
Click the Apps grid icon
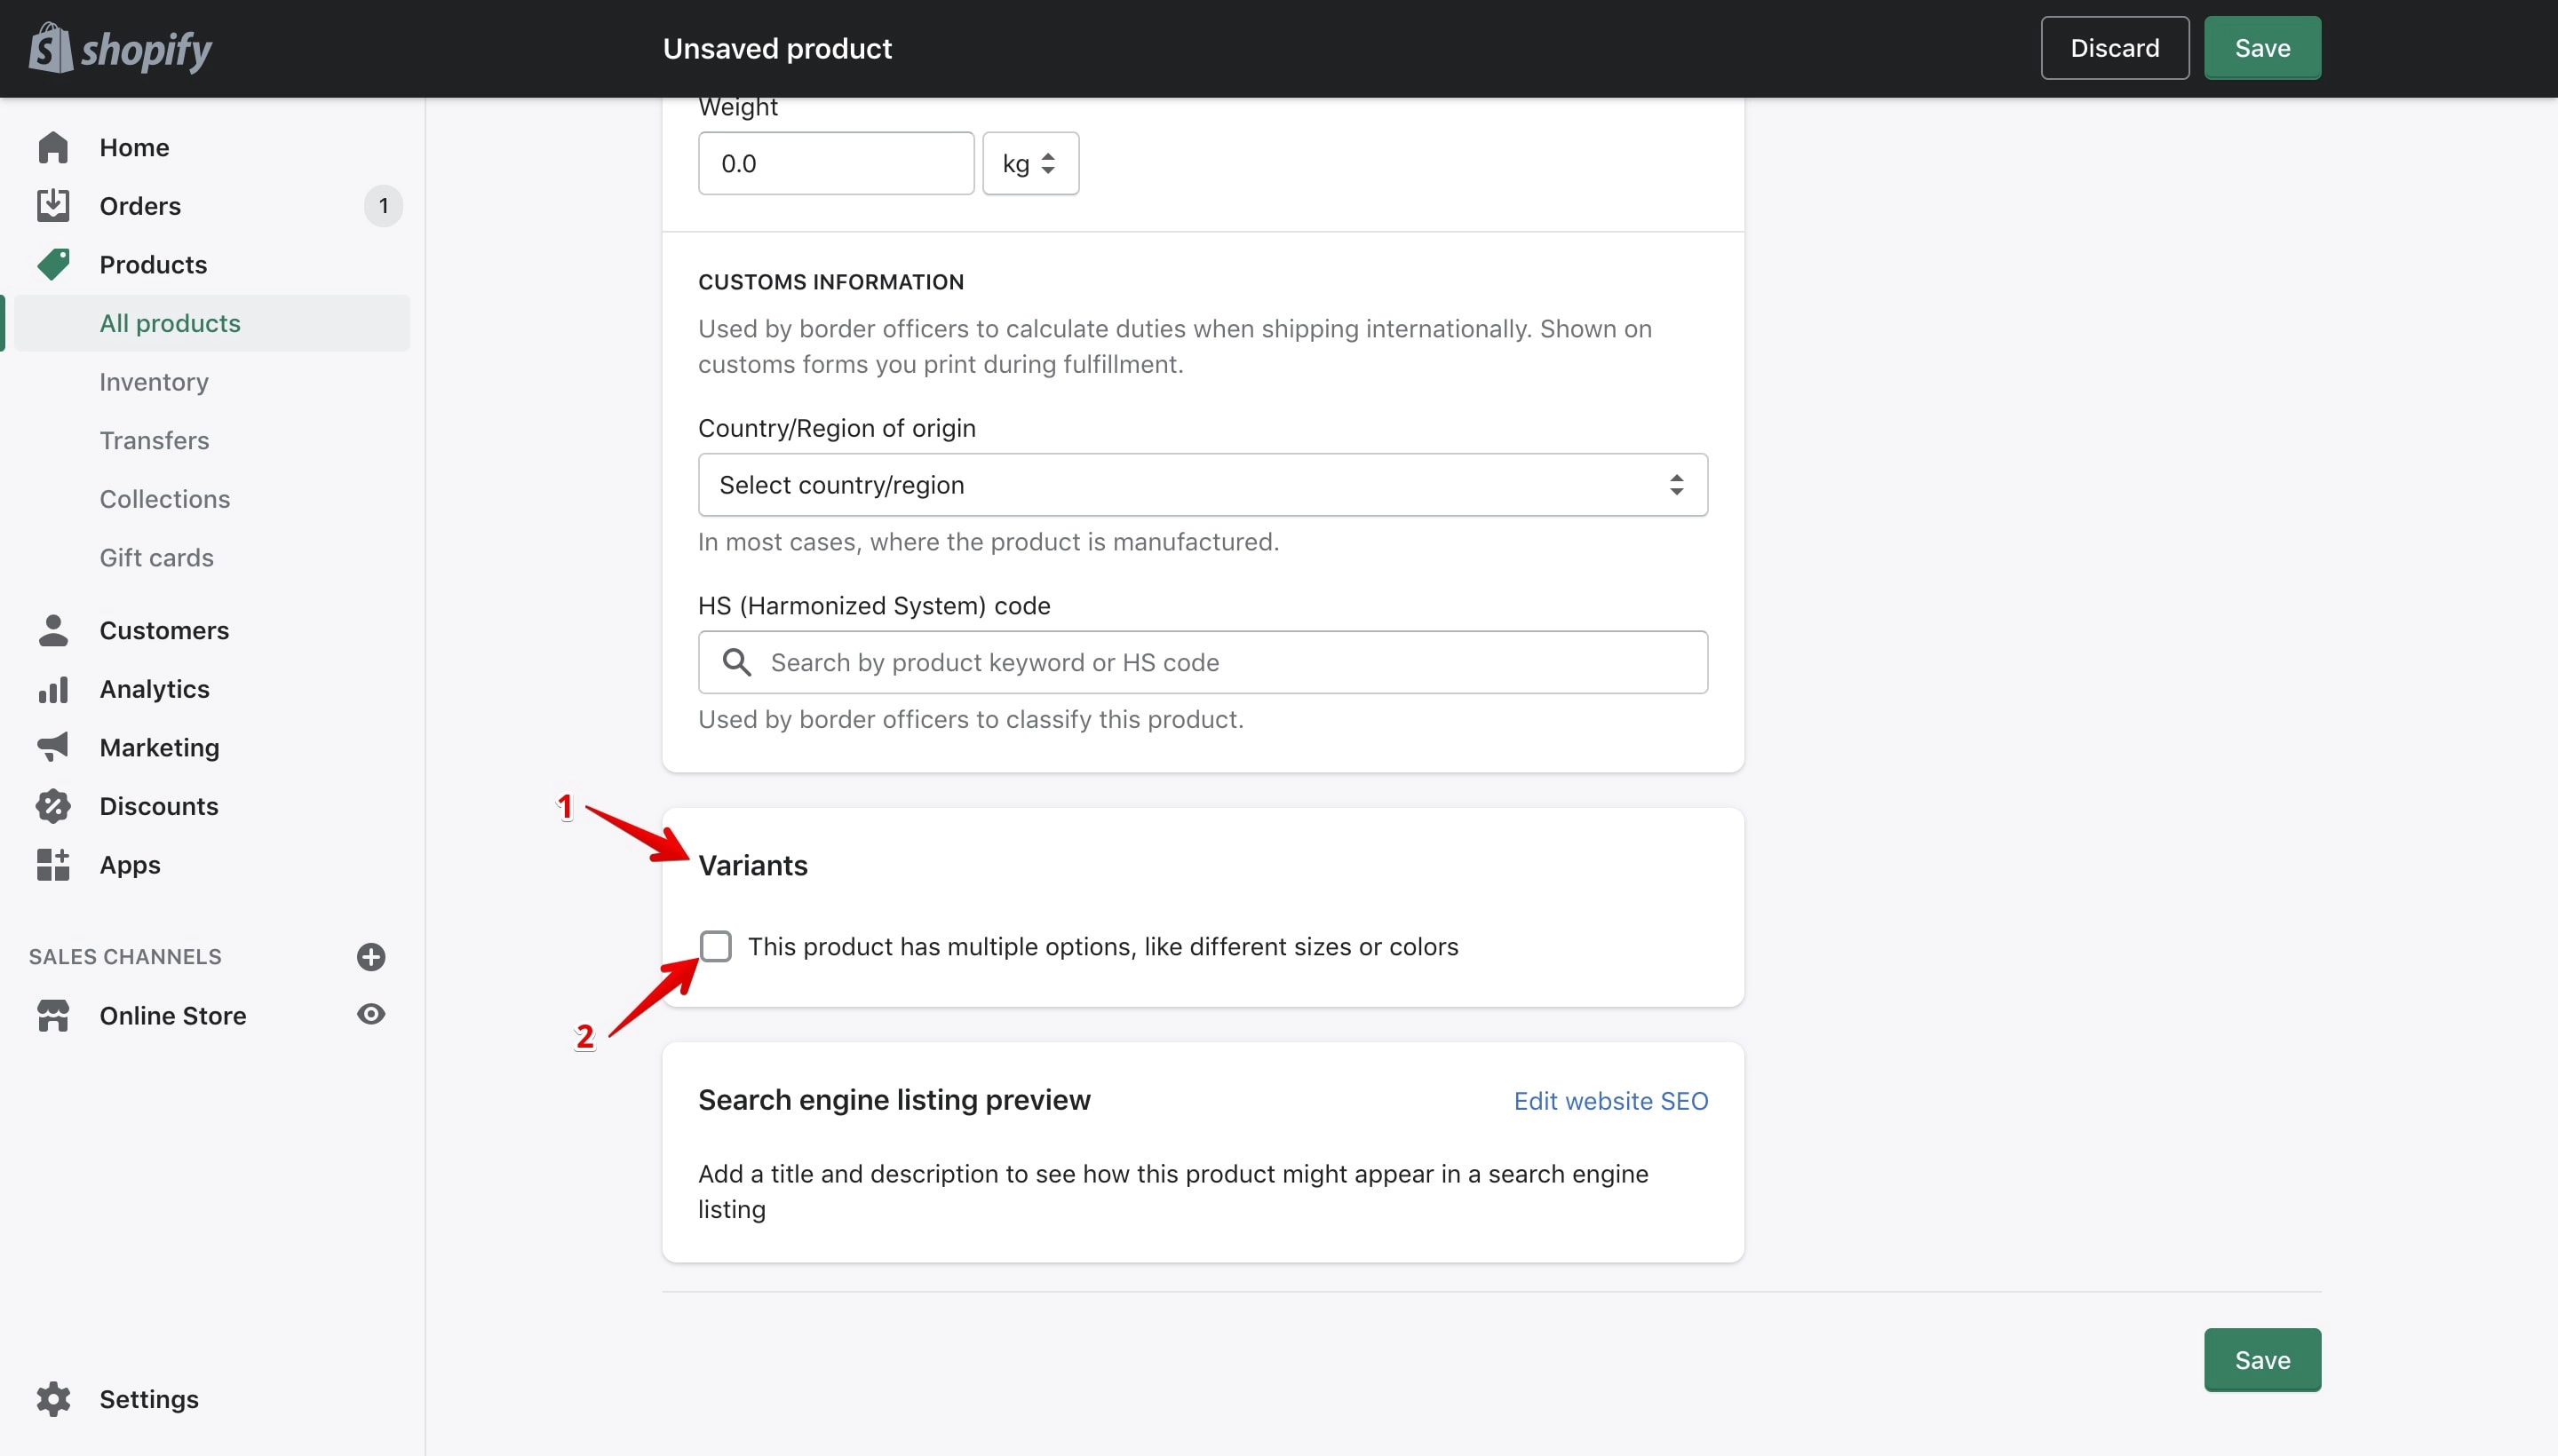[53, 864]
